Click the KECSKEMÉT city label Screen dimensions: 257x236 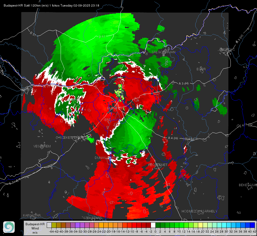[158, 165]
